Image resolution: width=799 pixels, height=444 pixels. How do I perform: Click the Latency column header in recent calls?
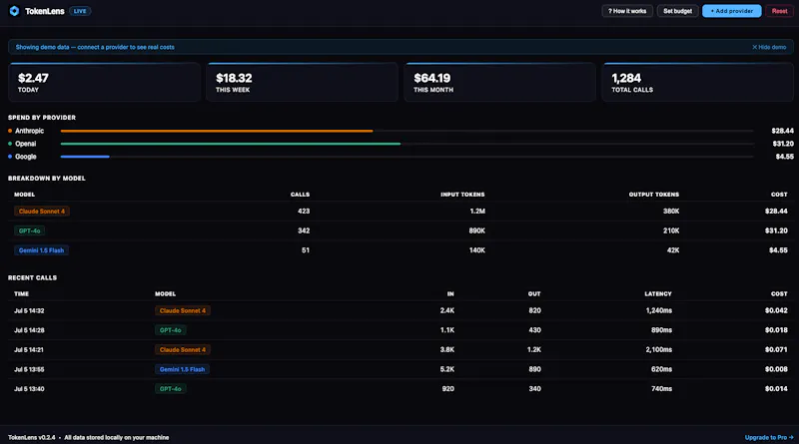(x=658, y=293)
